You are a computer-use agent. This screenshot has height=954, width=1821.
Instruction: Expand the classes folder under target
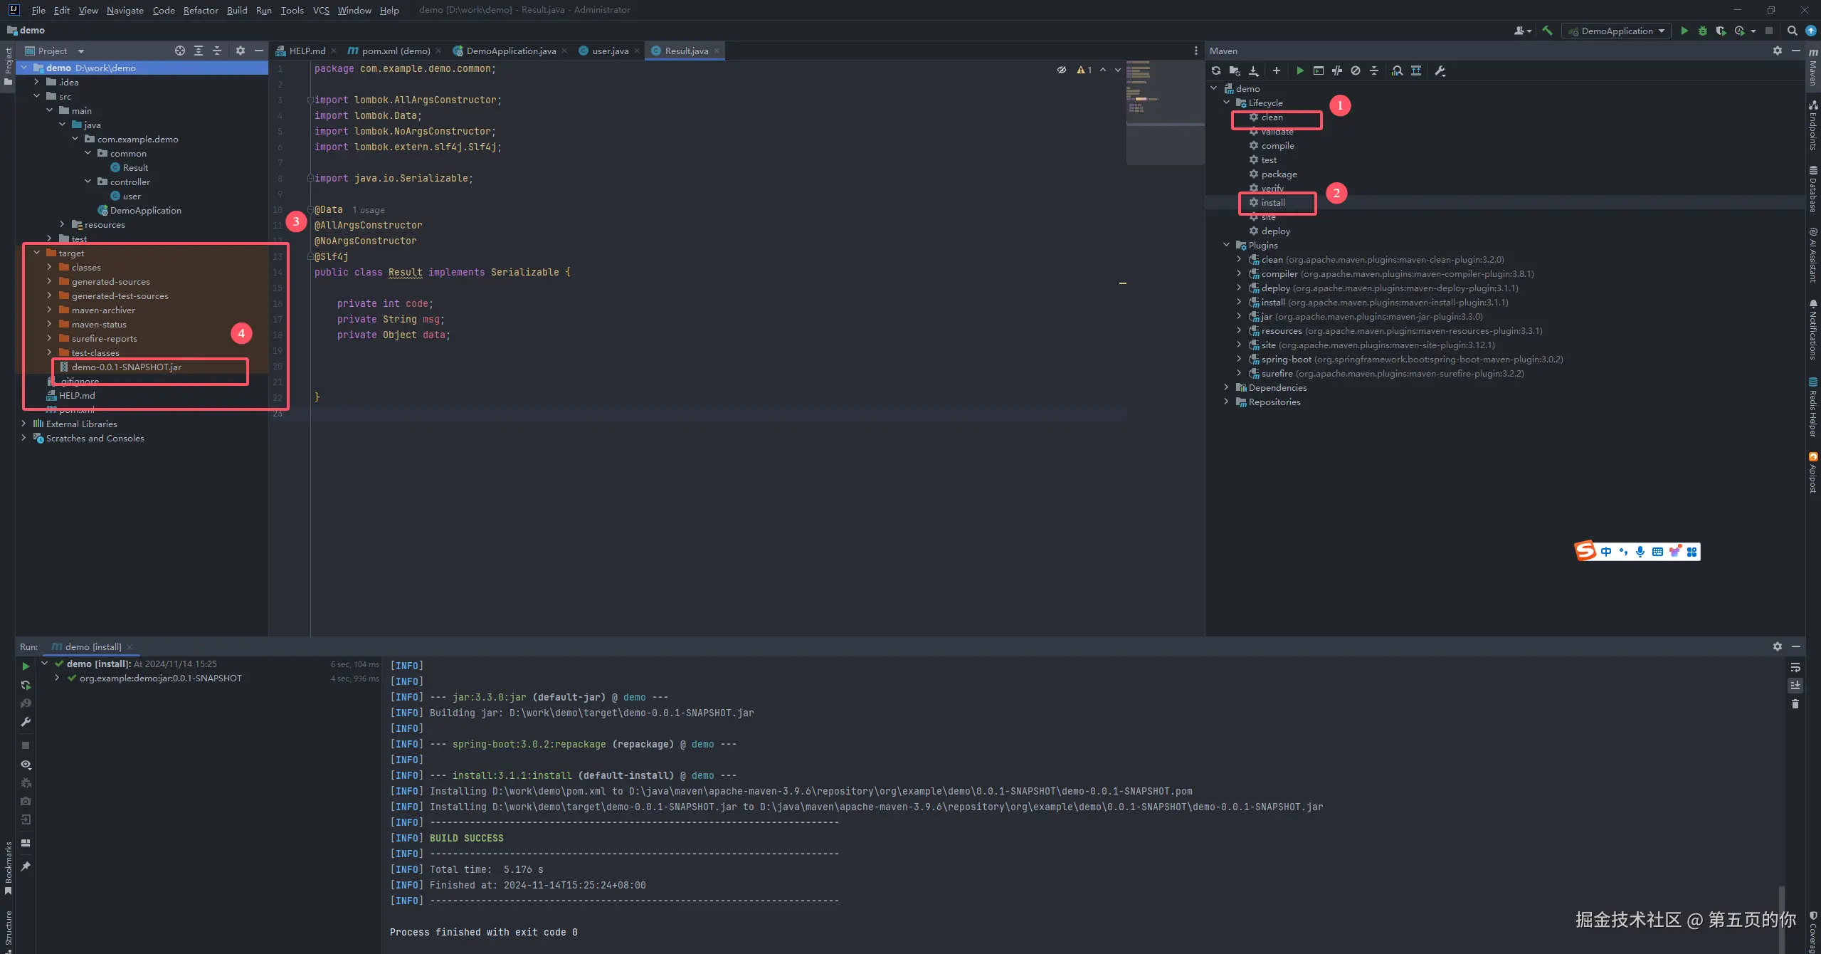(x=49, y=267)
